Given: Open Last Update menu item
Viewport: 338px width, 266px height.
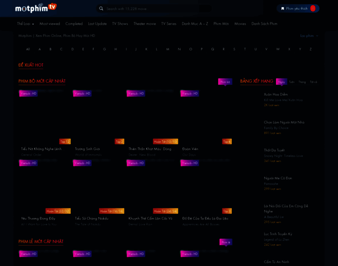Looking at the screenshot, I should [97, 24].
